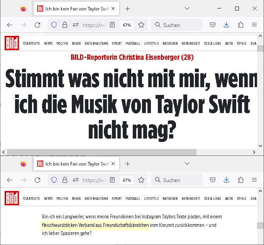Image resolution: width=264 pixels, height=245 pixels.
Task: Bookmark page with star in upper window
Action: point(141,25)
